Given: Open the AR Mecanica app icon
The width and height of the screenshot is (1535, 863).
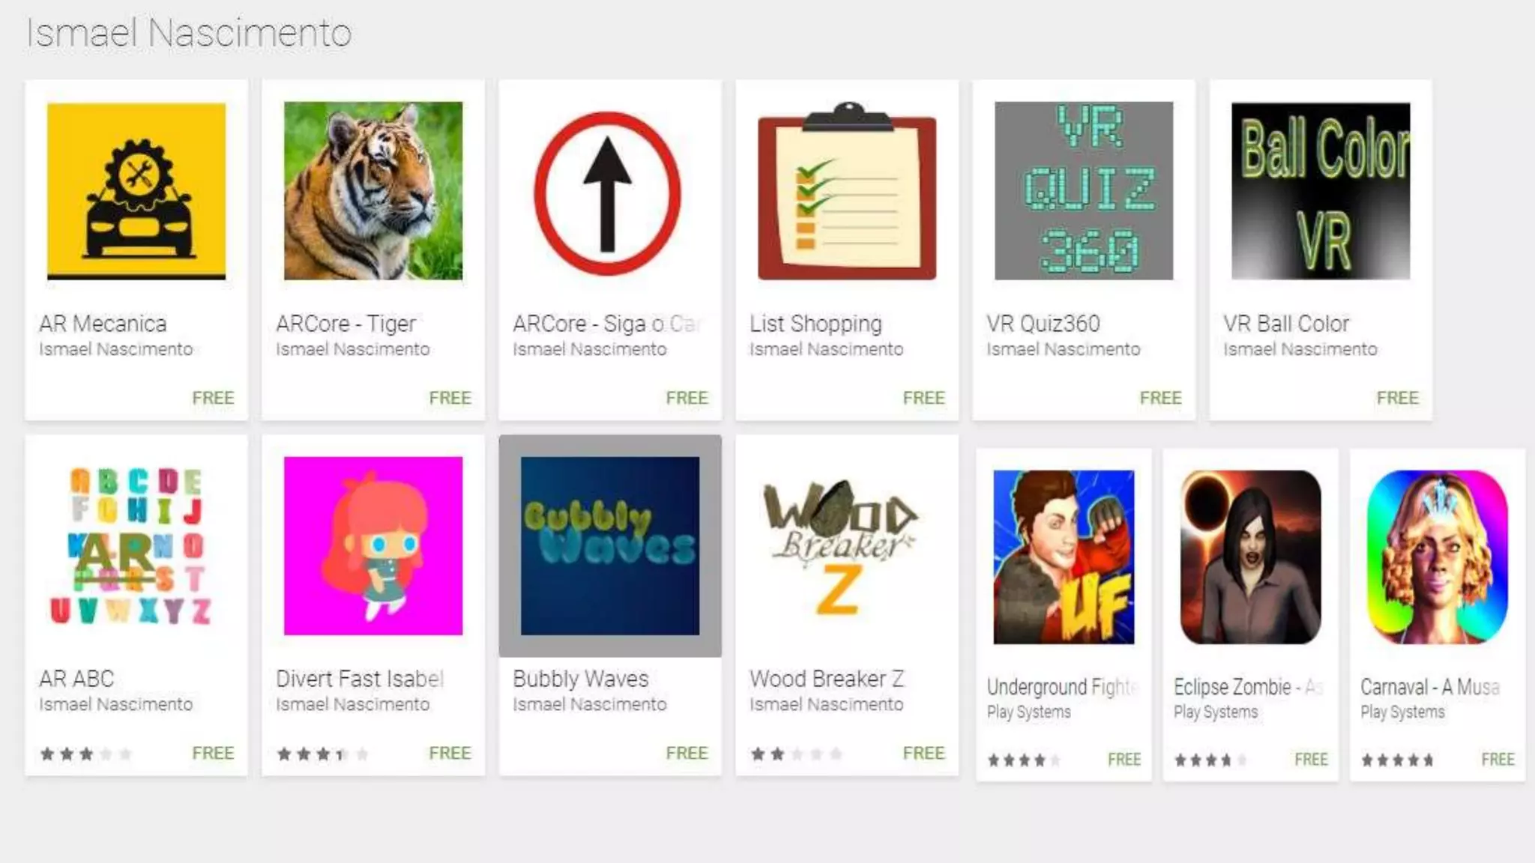Looking at the screenshot, I should coord(136,191).
